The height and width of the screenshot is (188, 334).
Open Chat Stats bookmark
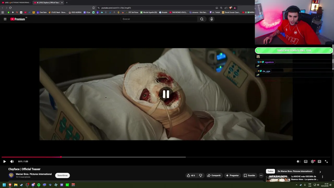(x=42, y=12)
